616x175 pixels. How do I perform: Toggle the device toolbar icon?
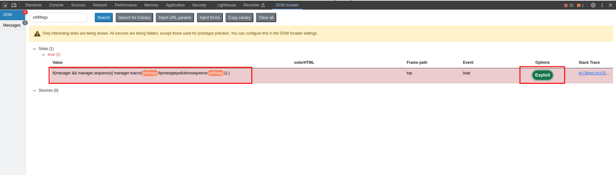point(14,5)
